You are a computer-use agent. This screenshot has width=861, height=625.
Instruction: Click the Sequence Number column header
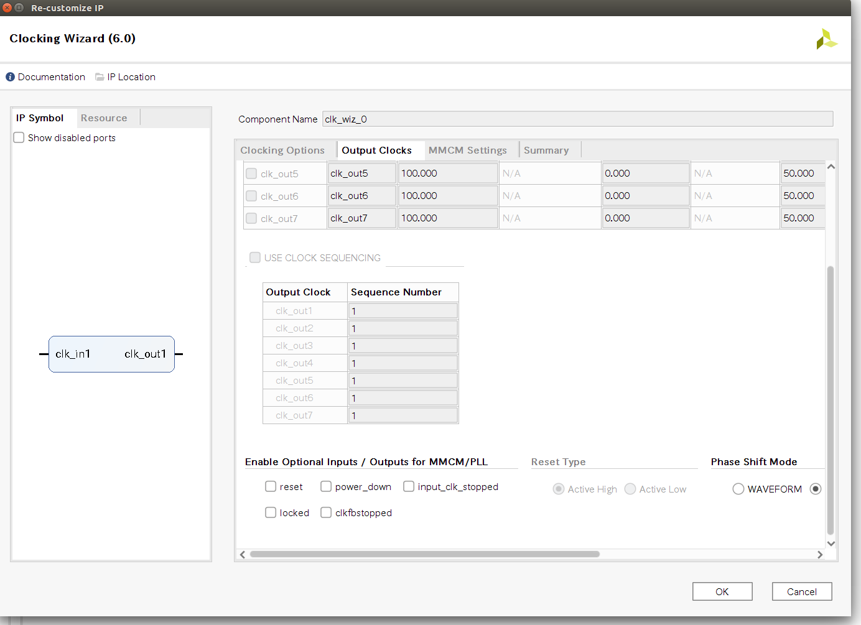(403, 292)
